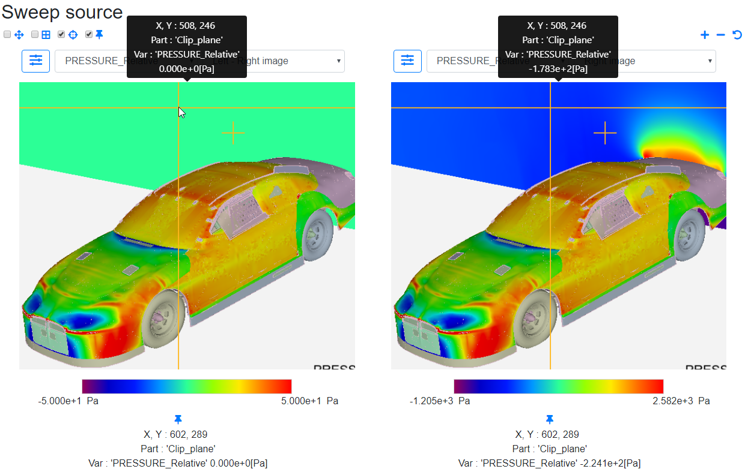This screenshot has width=748, height=472.
Task: Uncheck the pin marker checkbox
Action: pyautogui.click(x=89, y=35)
